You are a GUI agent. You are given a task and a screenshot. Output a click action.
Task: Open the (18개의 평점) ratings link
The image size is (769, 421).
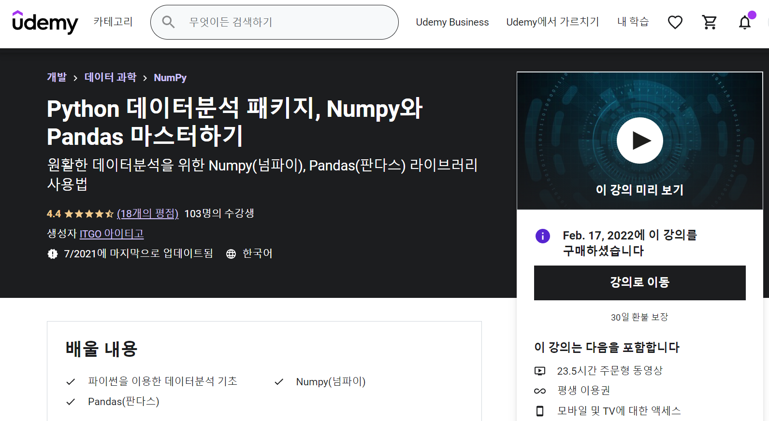click(148, 213)
